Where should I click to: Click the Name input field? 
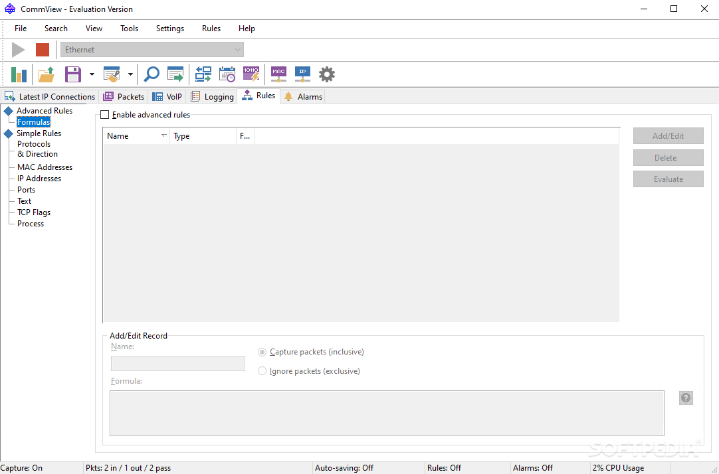click(x=178, y=364)
